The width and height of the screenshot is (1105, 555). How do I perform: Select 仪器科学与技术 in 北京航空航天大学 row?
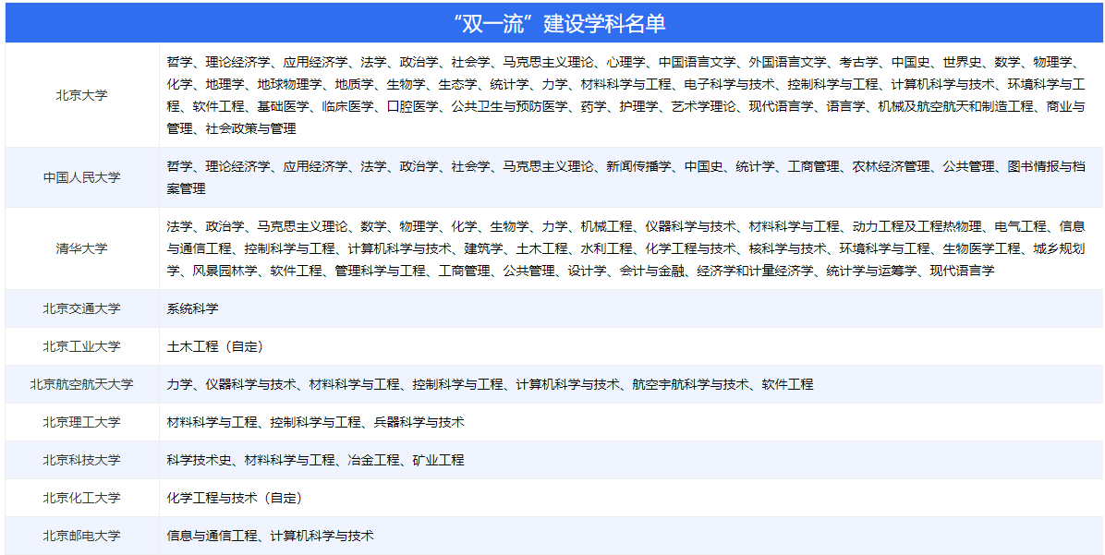(251, 384)
